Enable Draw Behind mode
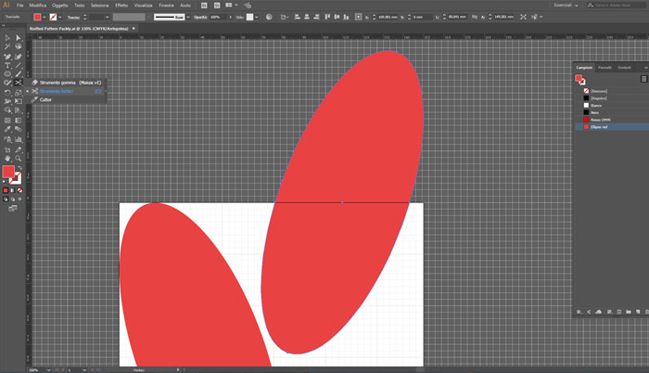The image size is (649, 373). coord(12,199)
